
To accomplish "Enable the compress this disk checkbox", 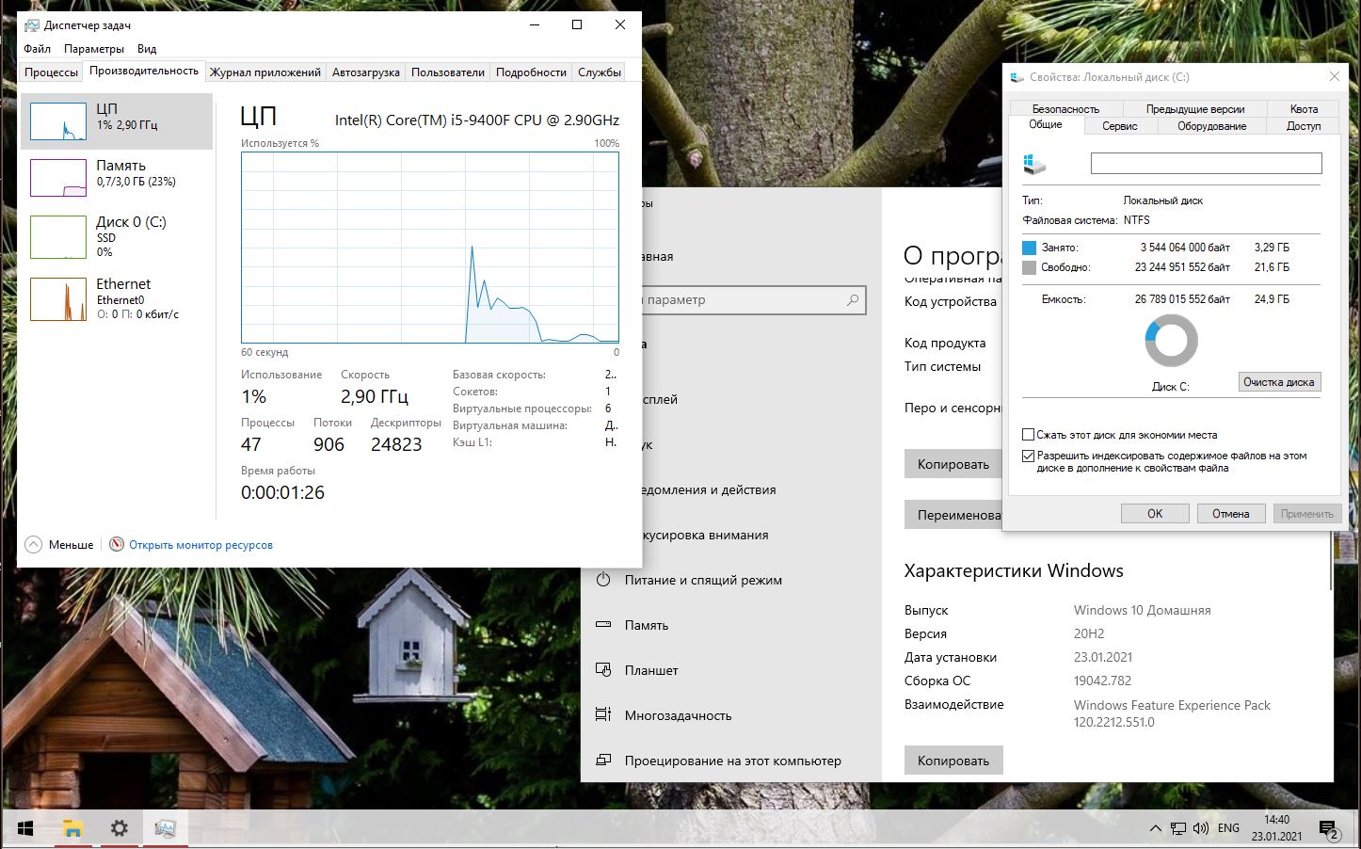I will tap(1029, 435).
